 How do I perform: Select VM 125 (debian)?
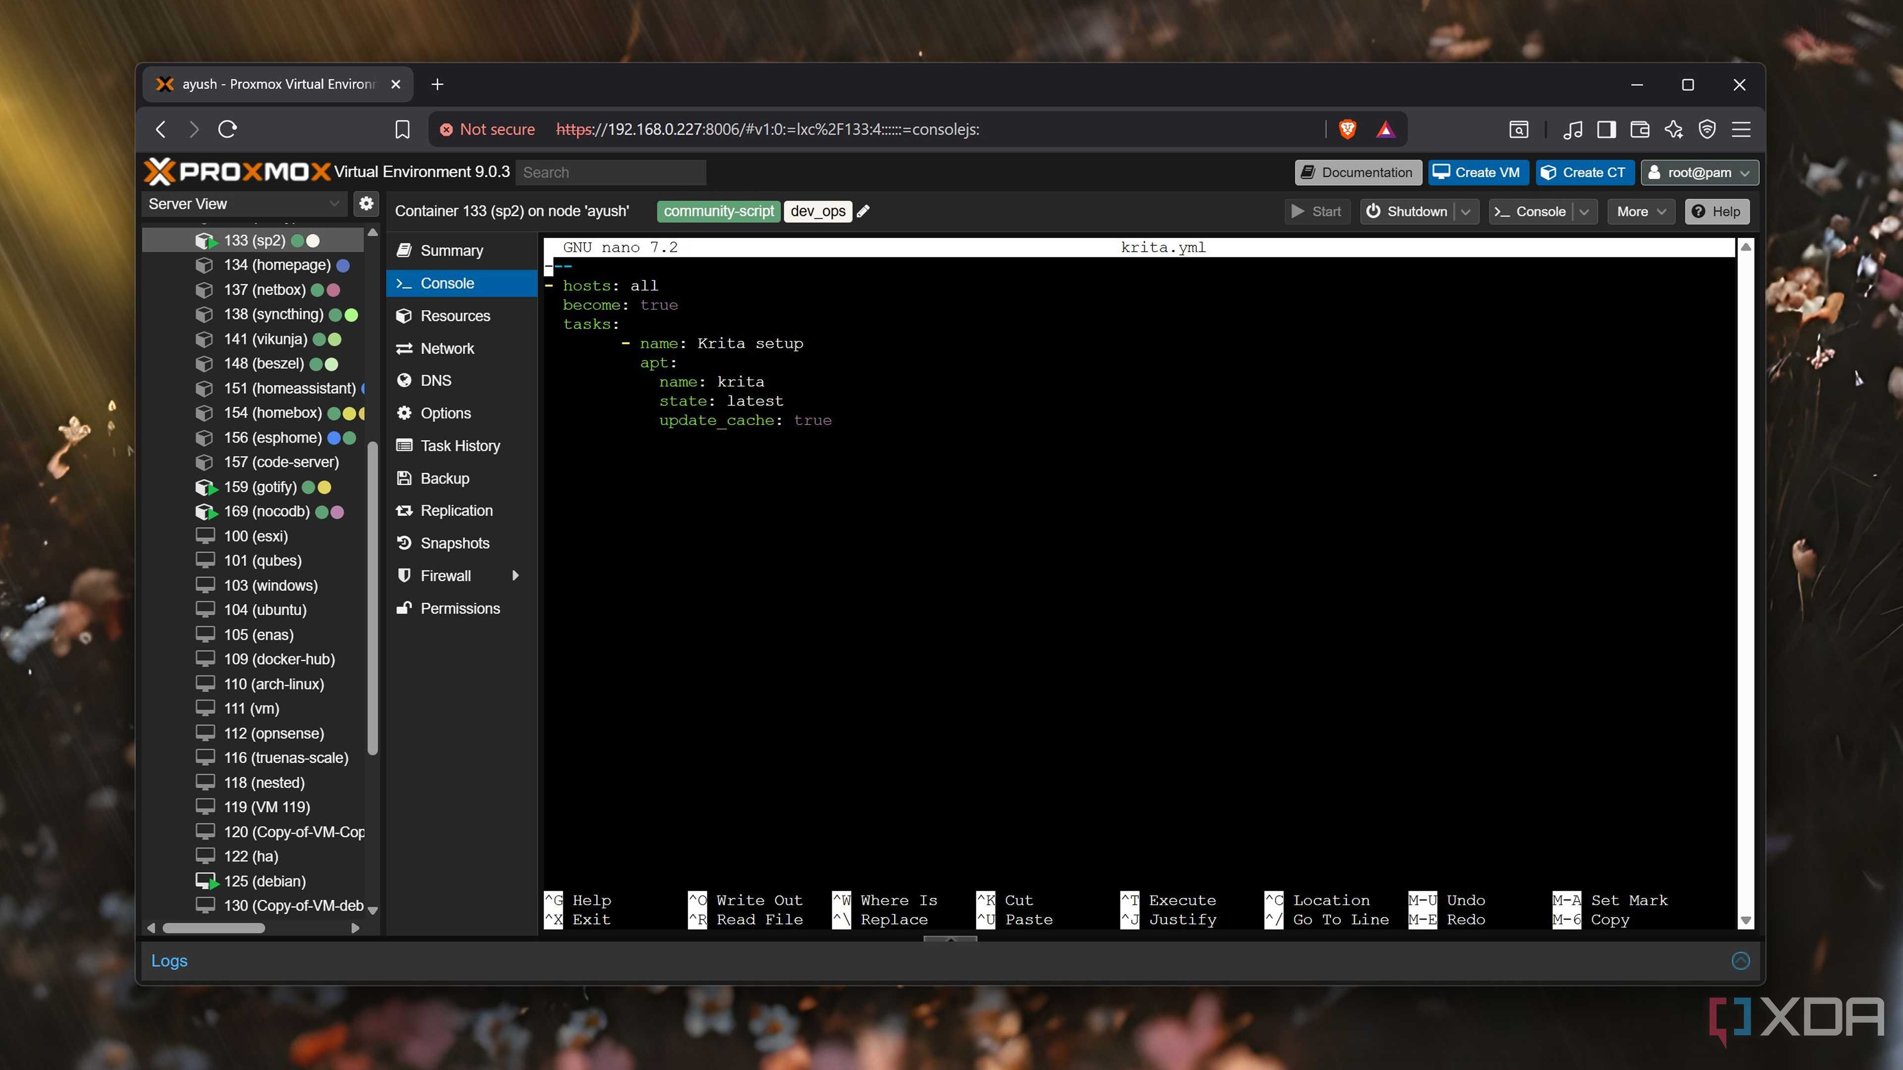pyautogui.click(x=253, y=880)
